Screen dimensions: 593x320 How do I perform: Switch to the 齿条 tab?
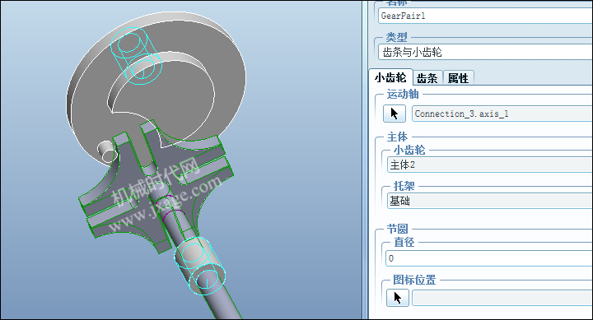coord(427,78)
